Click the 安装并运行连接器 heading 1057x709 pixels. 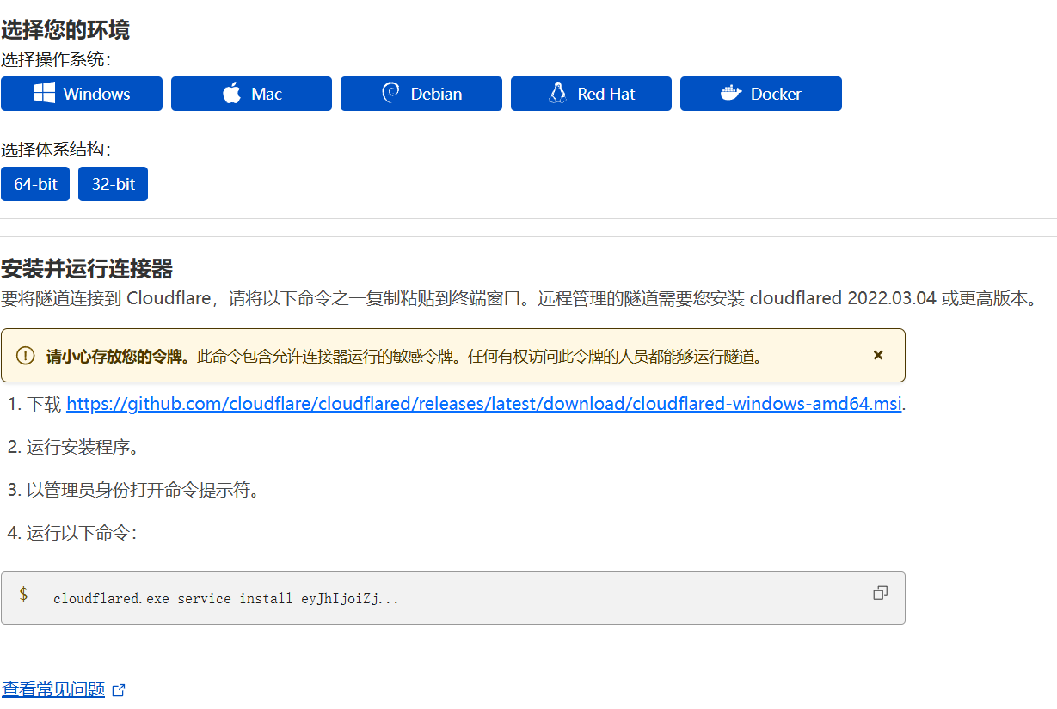point(87,269)
